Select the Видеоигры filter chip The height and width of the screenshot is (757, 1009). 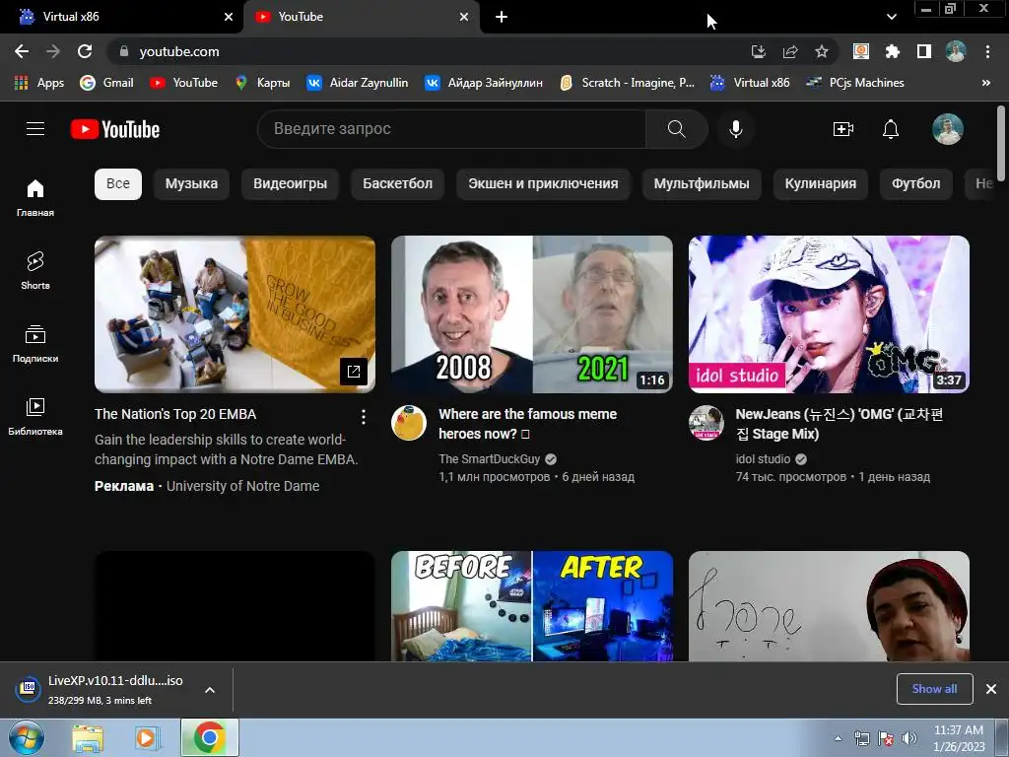pyautogui.click(x=291, y=183)
